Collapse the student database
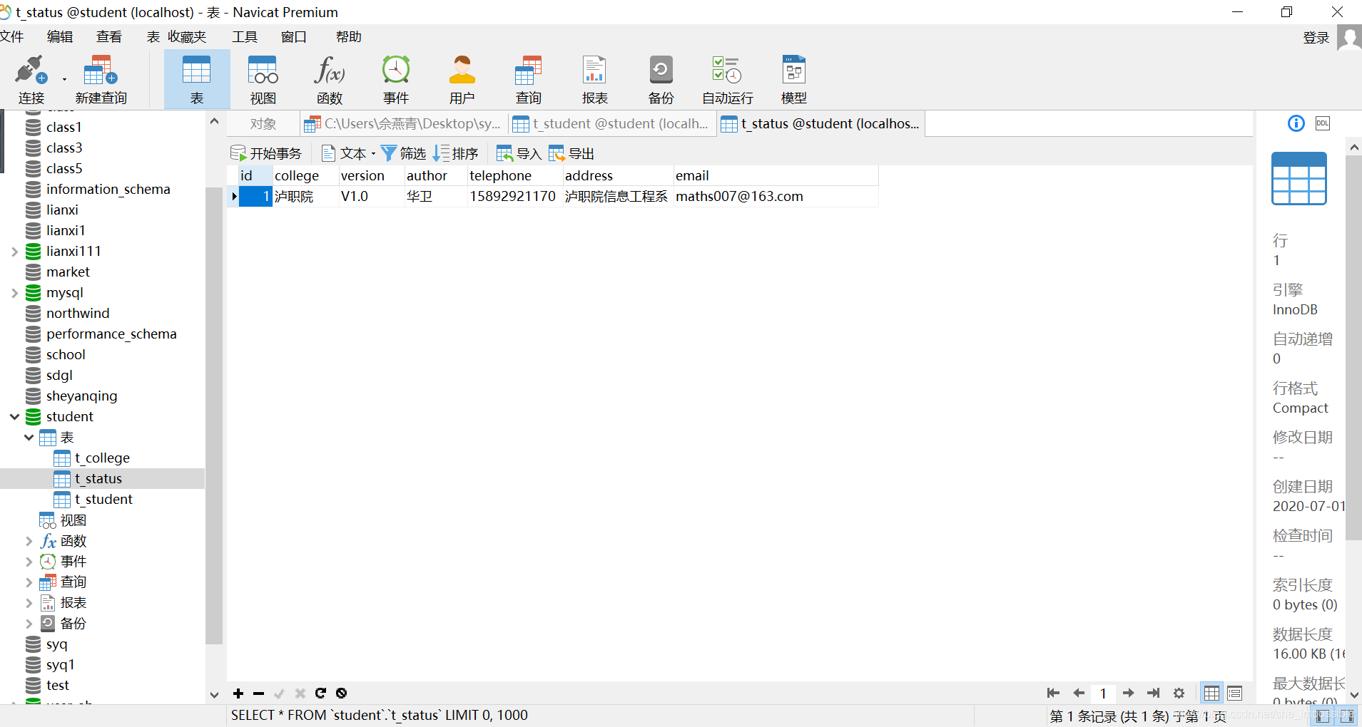Viewport: 1362px width, 727px height. (x=14, y=417)
